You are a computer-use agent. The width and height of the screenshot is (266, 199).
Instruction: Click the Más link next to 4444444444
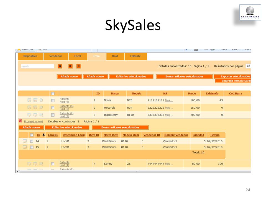point(169,164)
